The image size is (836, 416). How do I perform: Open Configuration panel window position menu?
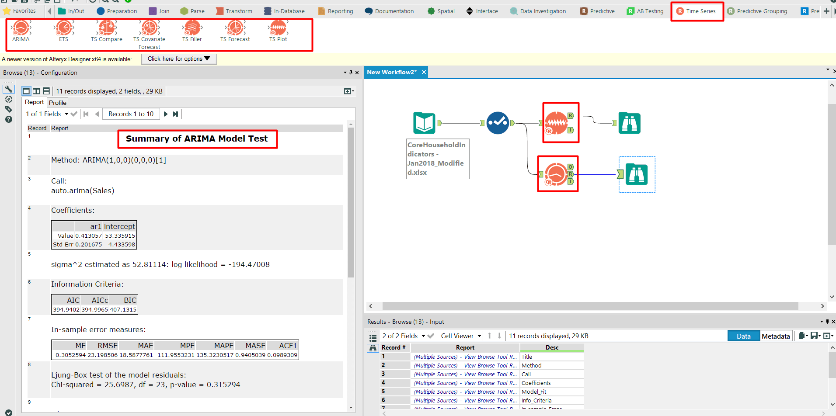click(x=345, y=73)
